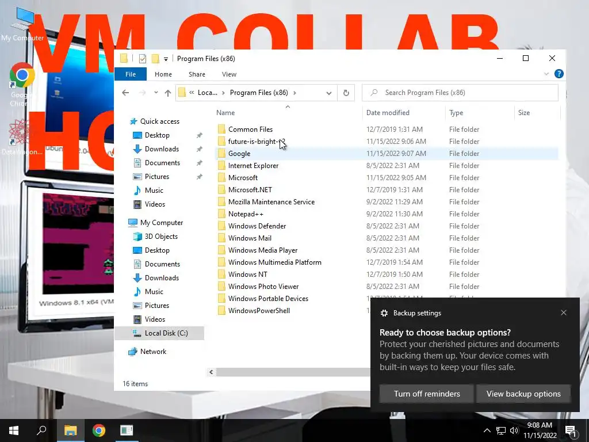
Task: Click the Search Program Files (x86) field
Action: tap(460, 93)
